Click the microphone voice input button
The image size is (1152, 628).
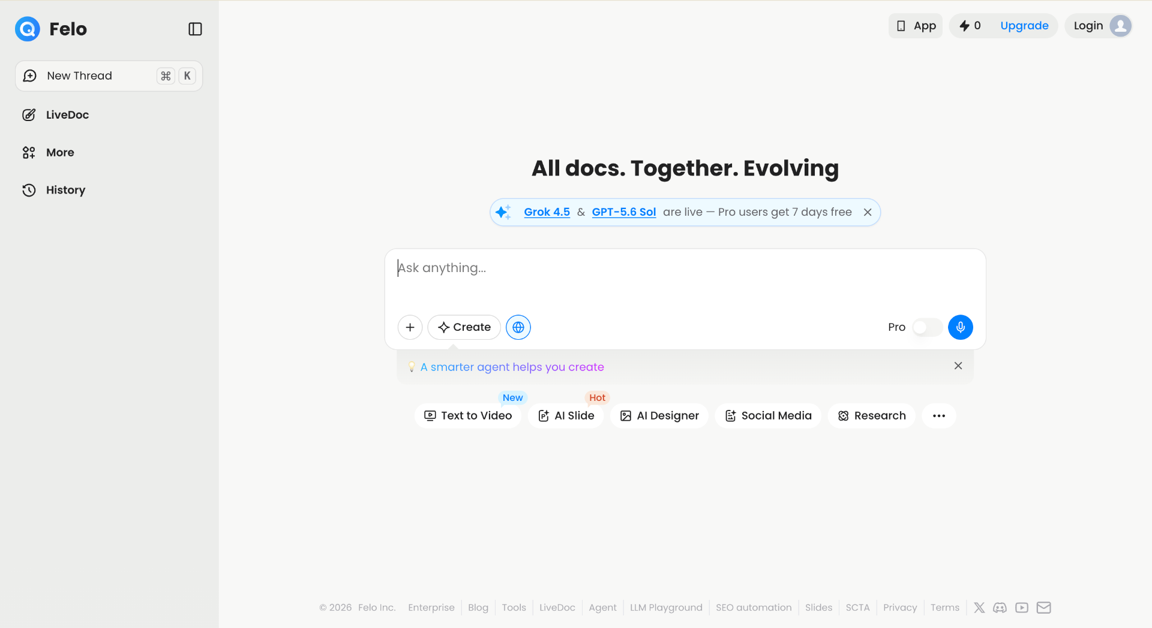[x=960, y=327]
